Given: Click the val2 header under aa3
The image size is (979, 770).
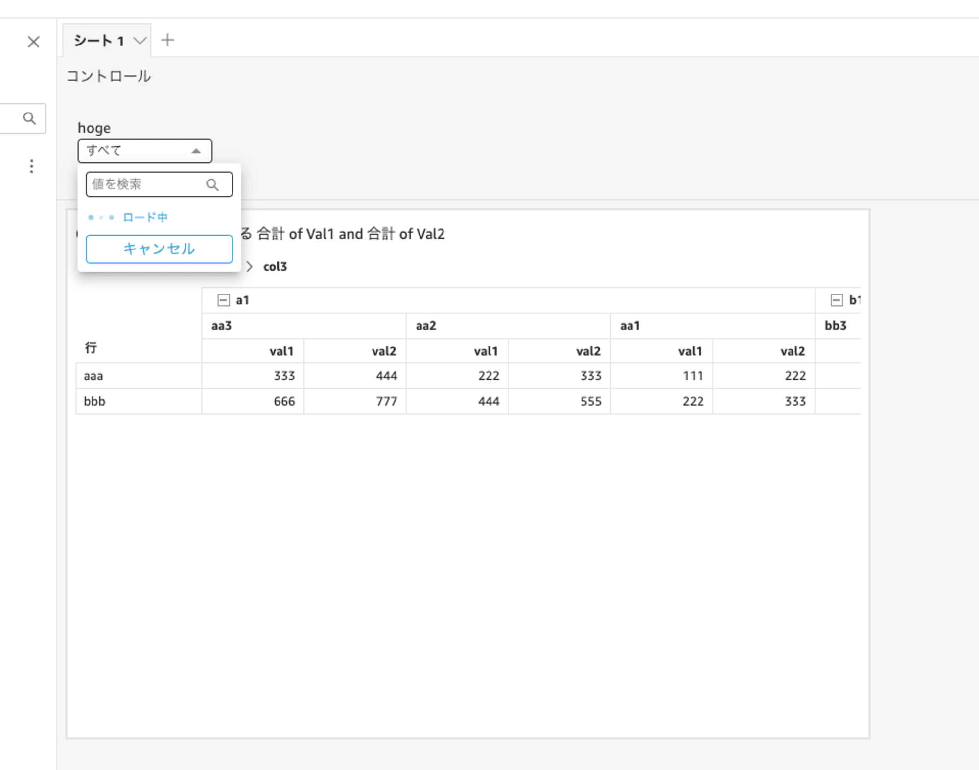Looking at the screenshot, I should (355, 351).
